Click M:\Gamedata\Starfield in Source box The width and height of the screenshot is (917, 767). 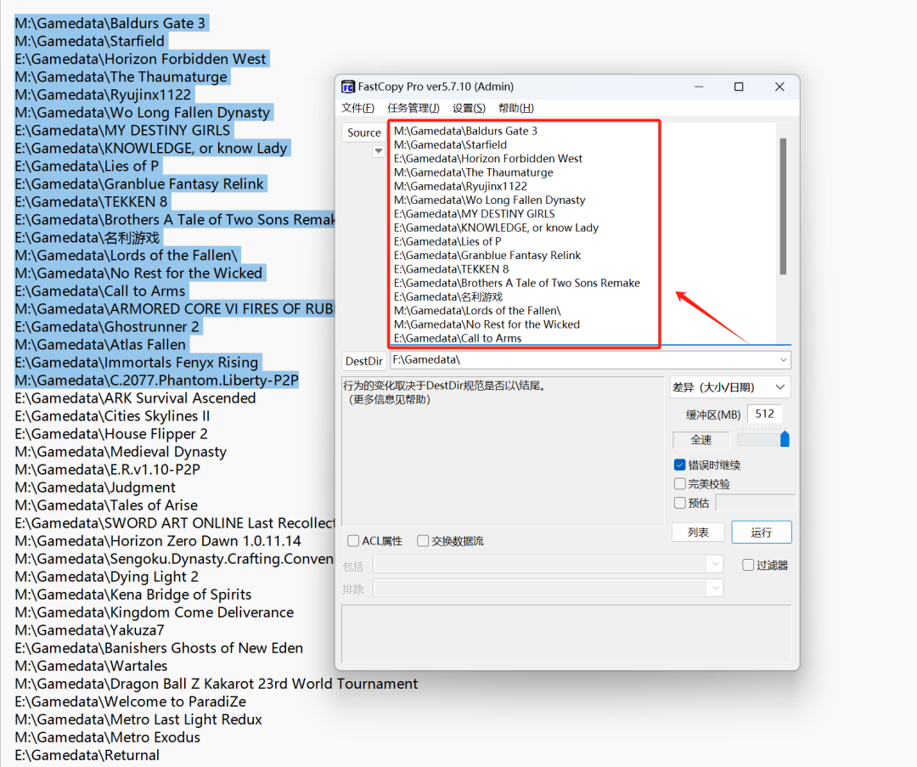pos(450,145)
